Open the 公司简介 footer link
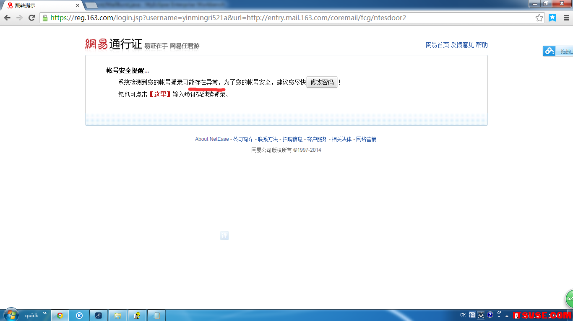 pos(243,139)
